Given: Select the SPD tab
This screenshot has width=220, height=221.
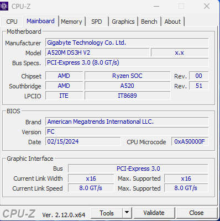Looking at the screenshot, I should click(x=97, y=22).
